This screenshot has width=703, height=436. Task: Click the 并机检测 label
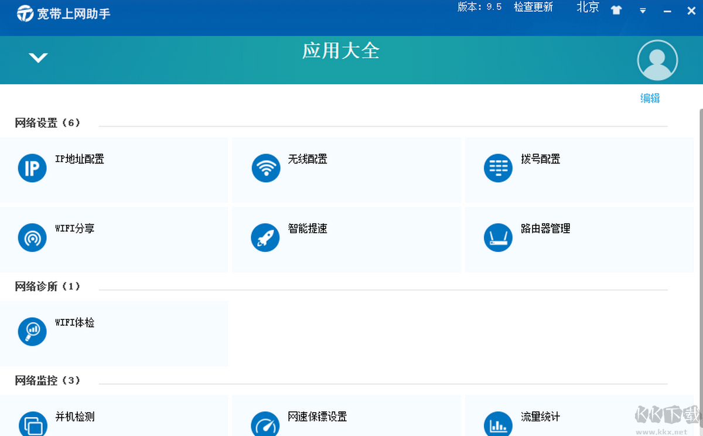(74, 417)
